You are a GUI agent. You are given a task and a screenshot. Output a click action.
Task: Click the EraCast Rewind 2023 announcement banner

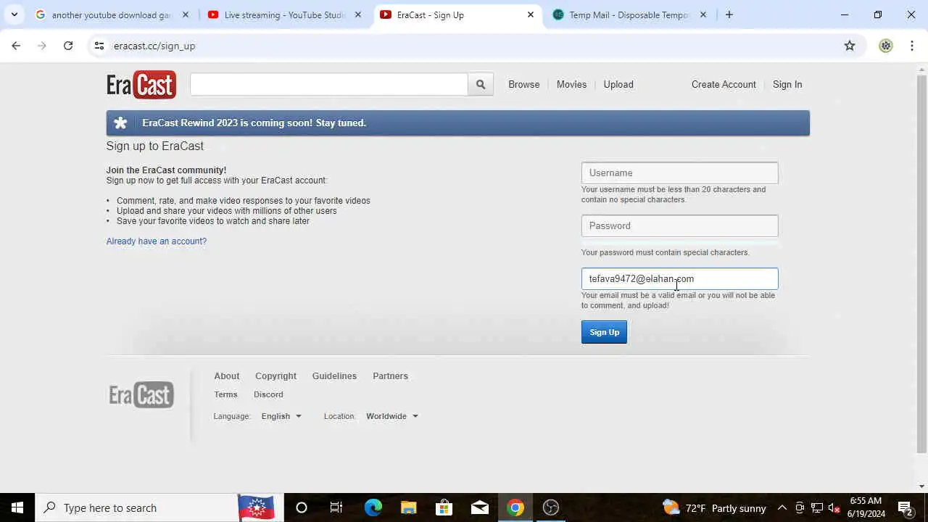click(458, 123)
